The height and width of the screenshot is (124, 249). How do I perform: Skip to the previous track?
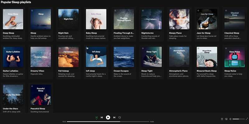tap(102, 117)
